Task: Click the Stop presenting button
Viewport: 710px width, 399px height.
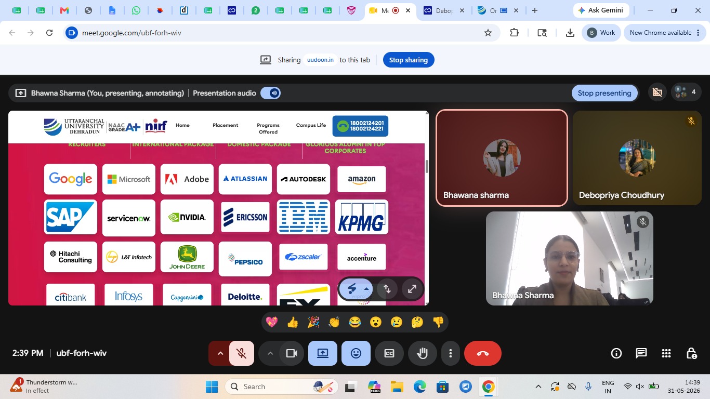Action: pyautogui.click(x=604, y=93)
